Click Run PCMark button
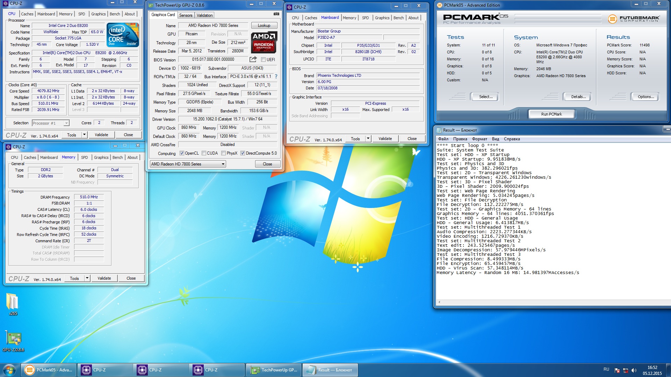 point(551,114)
